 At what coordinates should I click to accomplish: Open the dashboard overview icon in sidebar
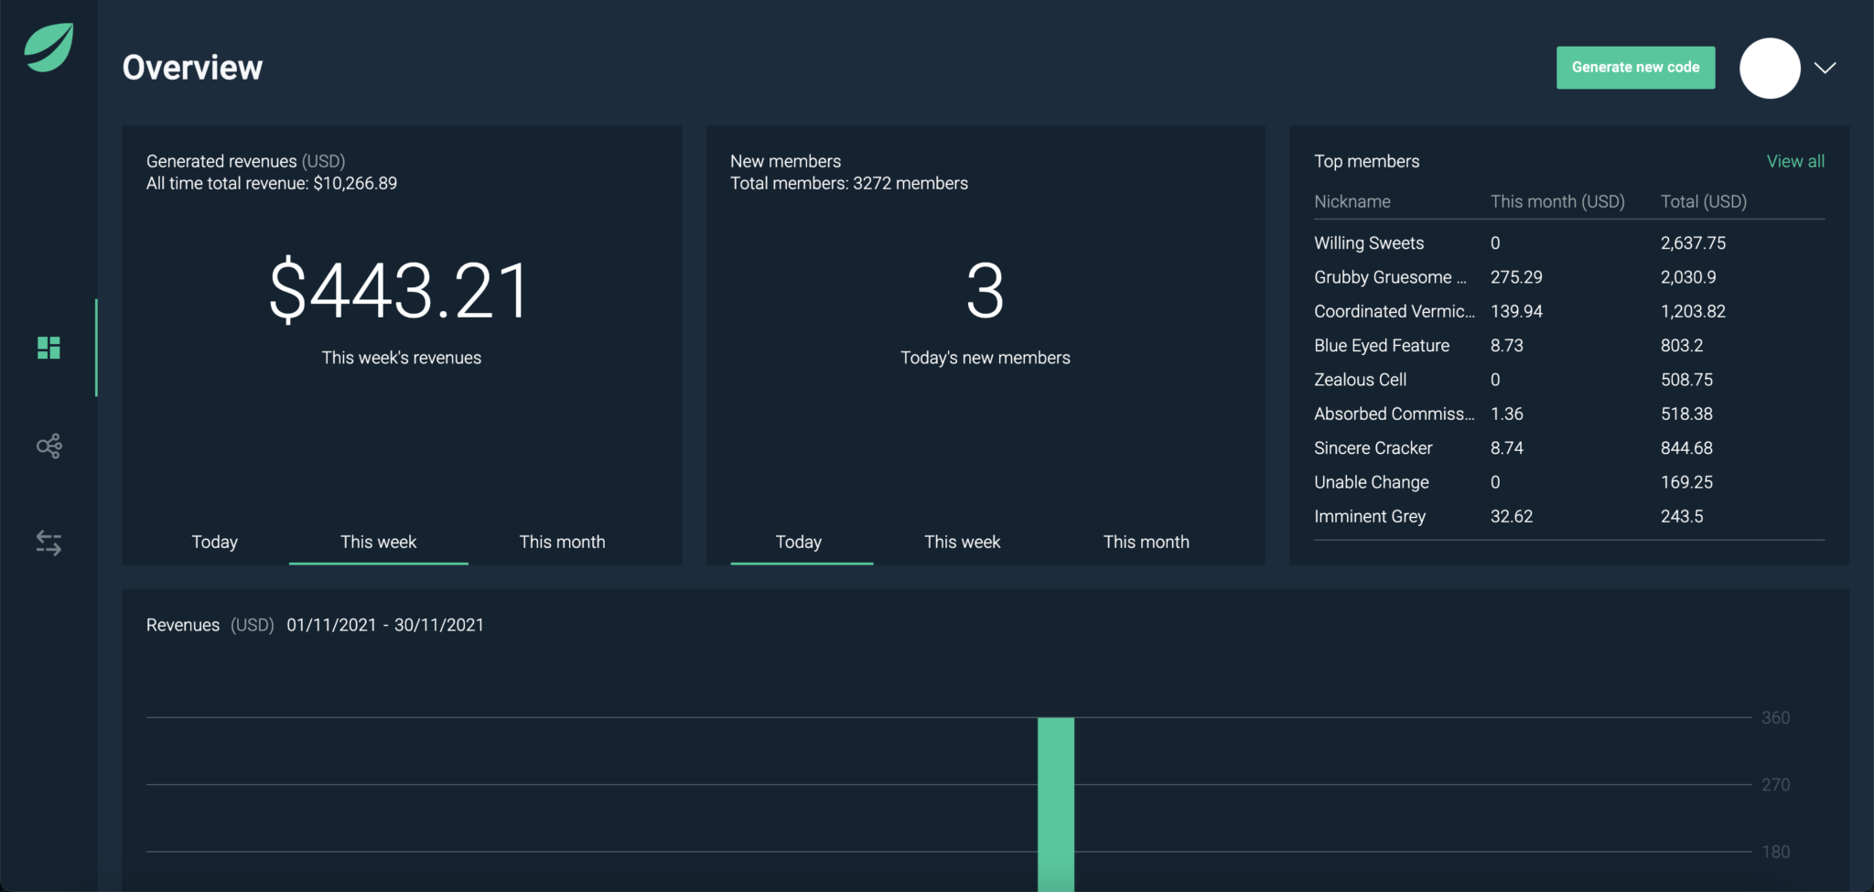48,348
